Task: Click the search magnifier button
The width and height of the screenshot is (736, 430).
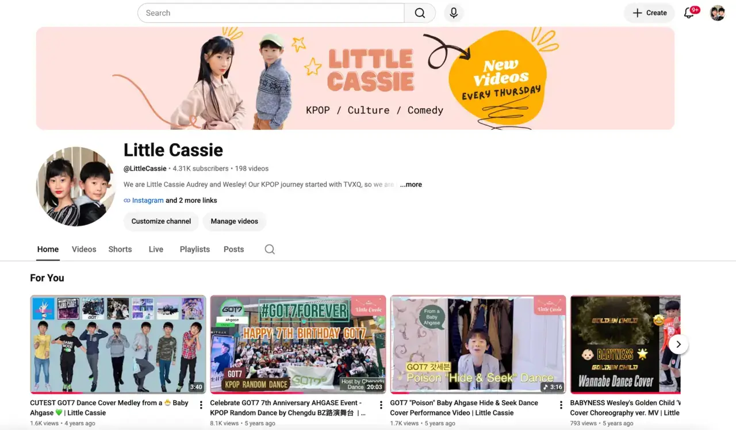Action: click(x=420, y=13)
